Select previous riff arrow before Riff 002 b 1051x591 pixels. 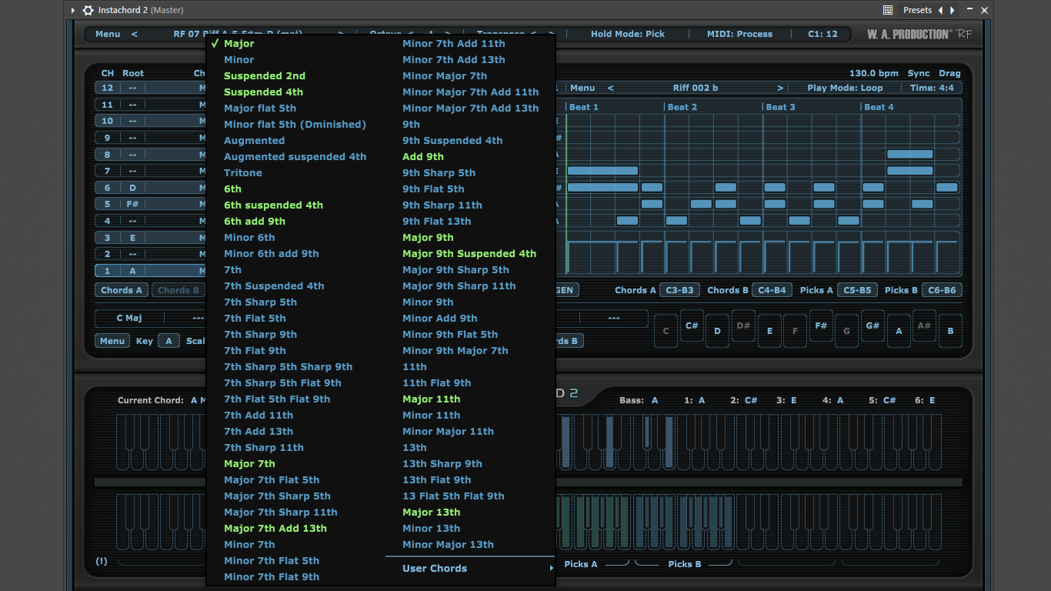611,88
